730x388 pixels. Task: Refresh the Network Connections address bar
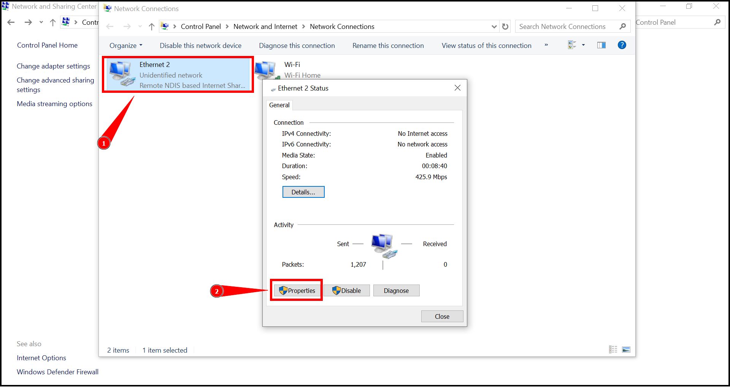tap(505, 27)
